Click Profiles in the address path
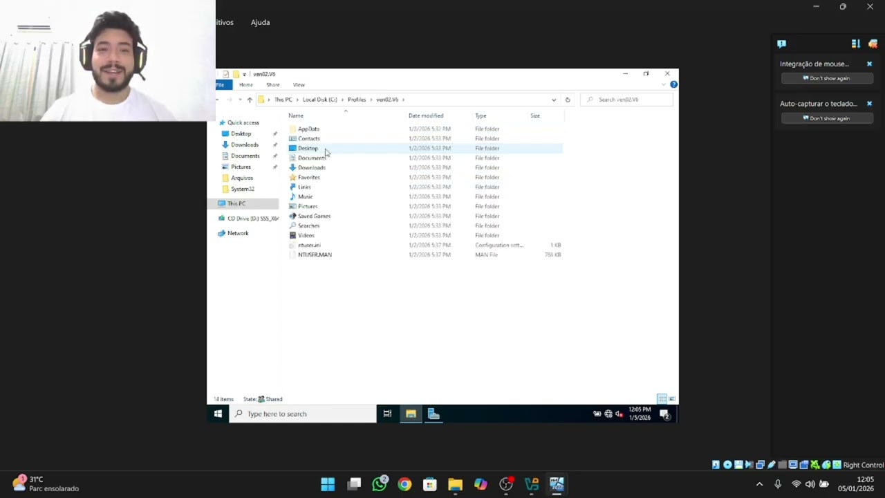 click(357, 100)
